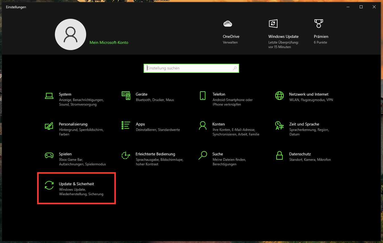Click the OneDrive cloud icon
The width and height of the screenshot is (383, 243).
[228, 24]
